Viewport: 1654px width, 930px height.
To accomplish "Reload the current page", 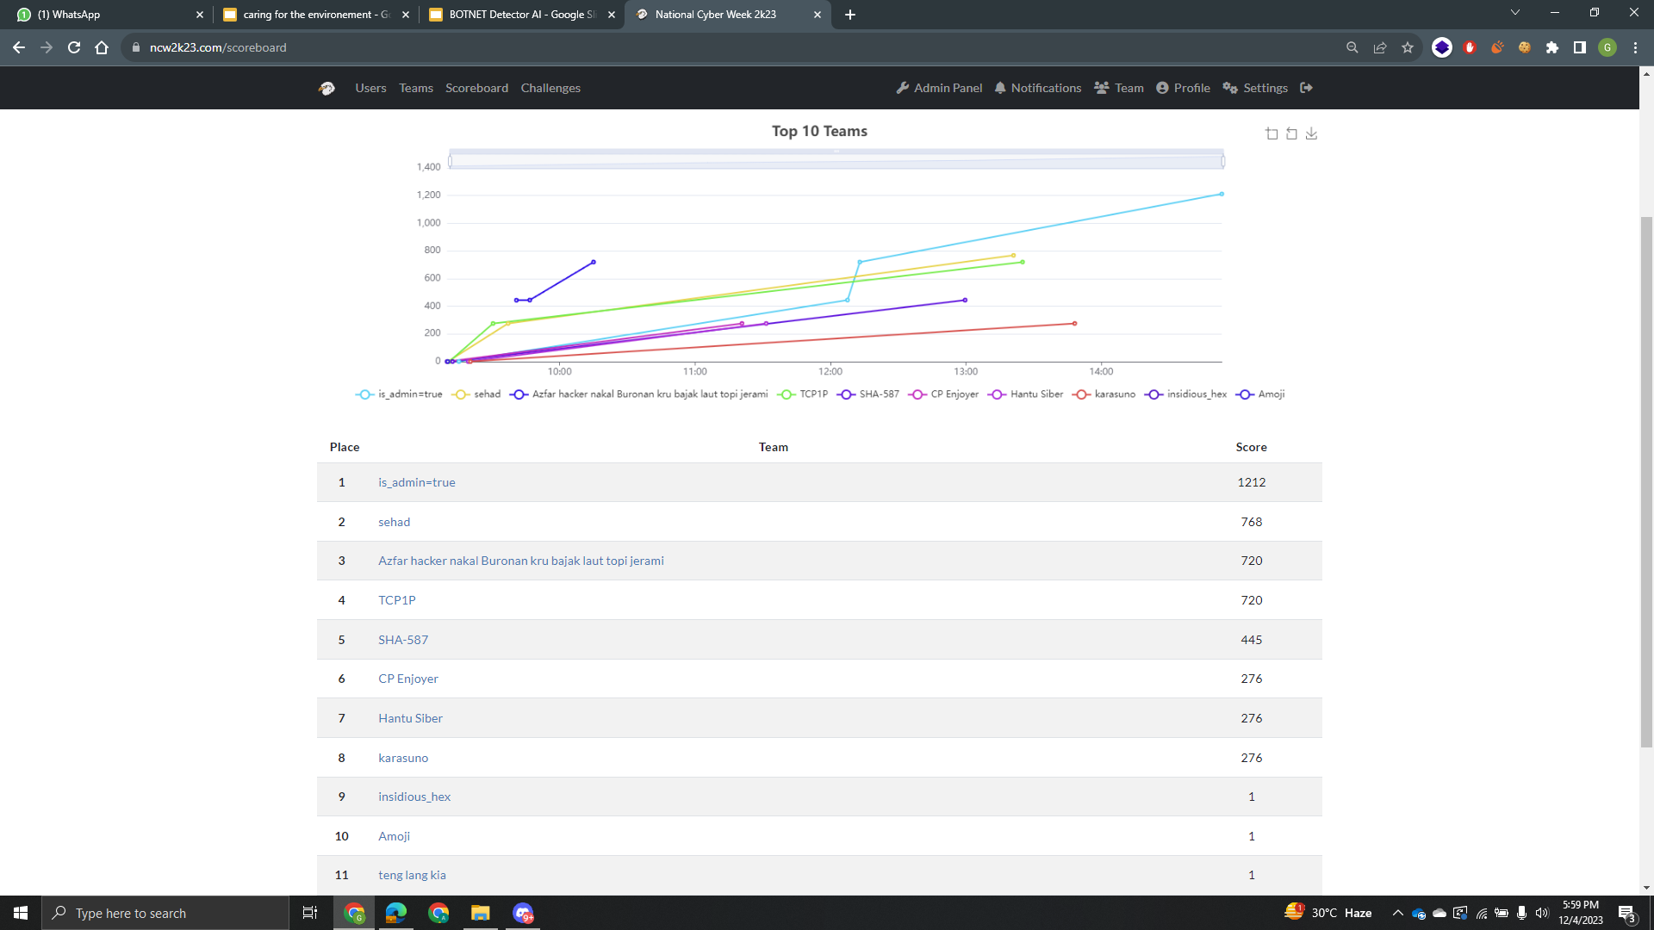I will coord(74,47).
